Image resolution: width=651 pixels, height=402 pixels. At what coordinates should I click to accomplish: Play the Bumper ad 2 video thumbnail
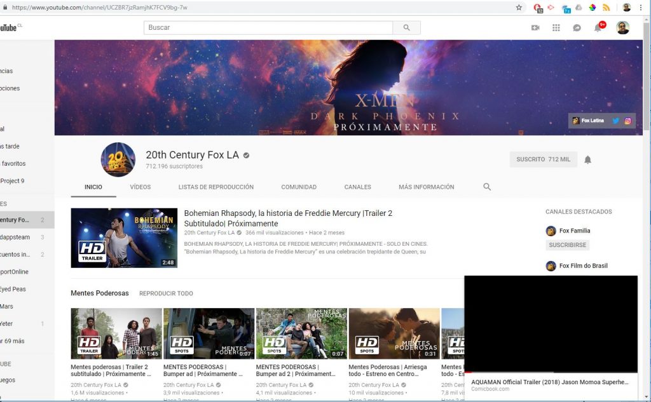point(301,333)
